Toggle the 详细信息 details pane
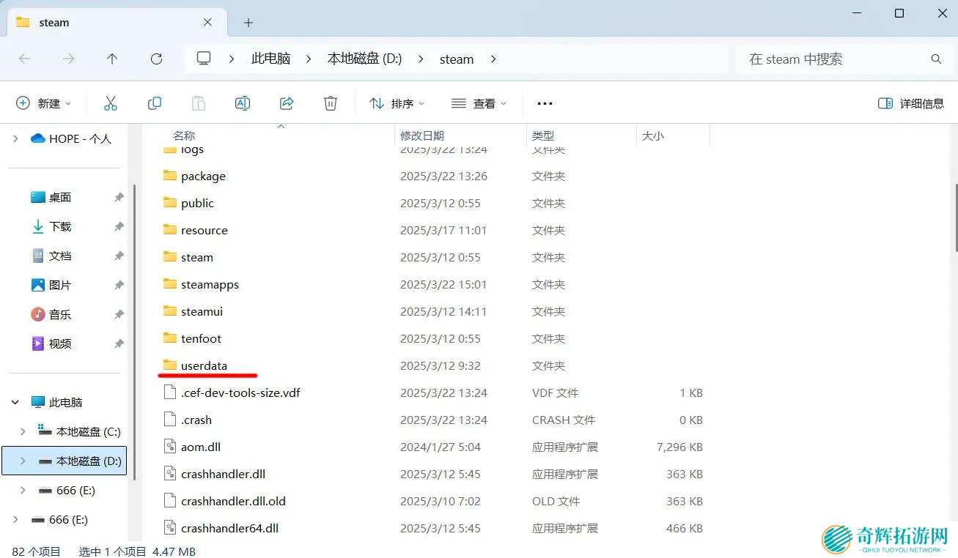 pos(911,103)
